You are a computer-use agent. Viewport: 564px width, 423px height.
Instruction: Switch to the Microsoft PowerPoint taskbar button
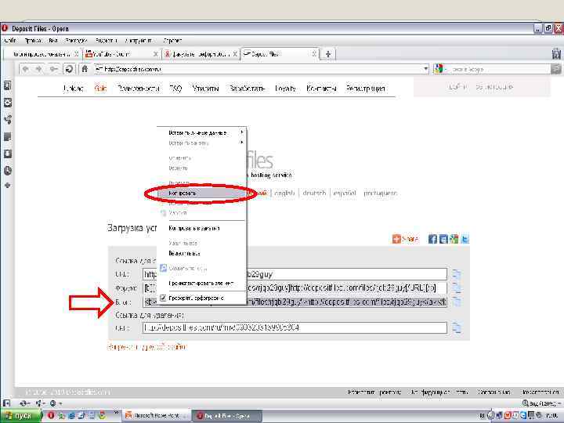click(156, 415)
